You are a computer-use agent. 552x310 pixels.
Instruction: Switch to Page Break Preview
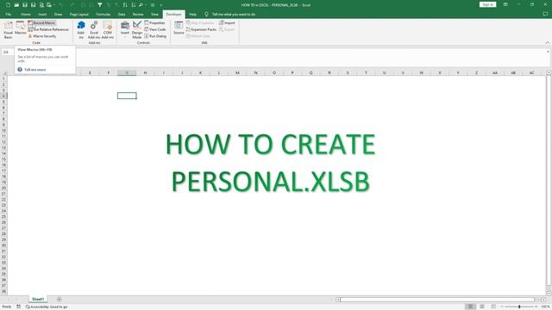(x=493, y=307)
